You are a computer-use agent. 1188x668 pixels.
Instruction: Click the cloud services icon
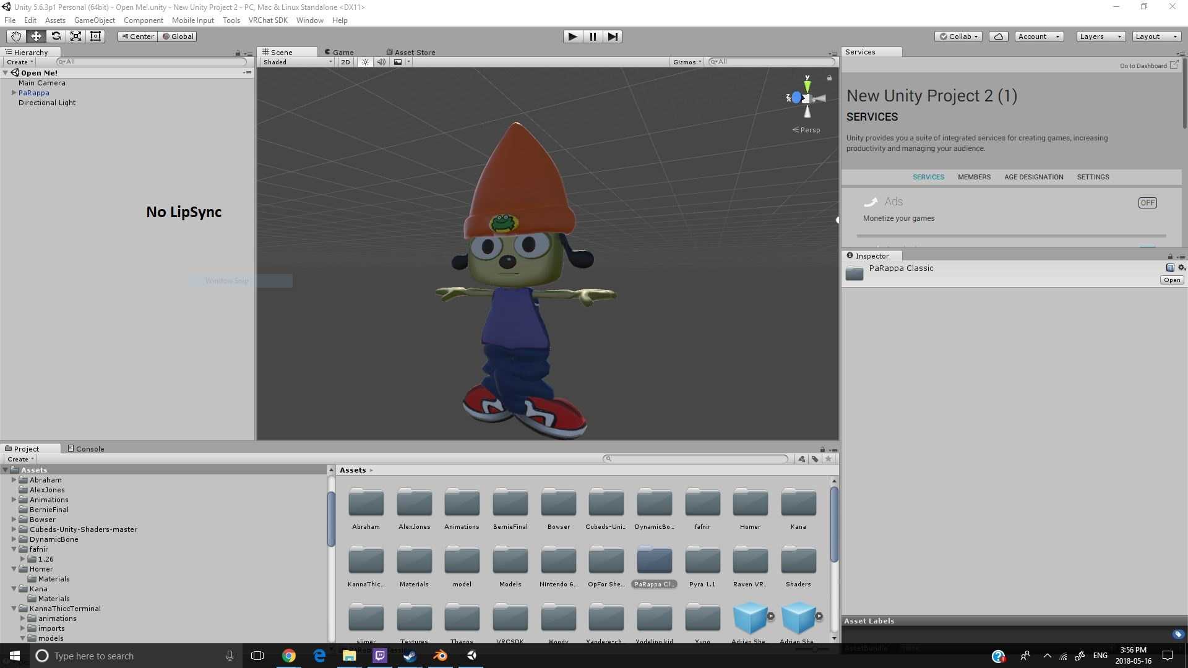pos(998,36)
